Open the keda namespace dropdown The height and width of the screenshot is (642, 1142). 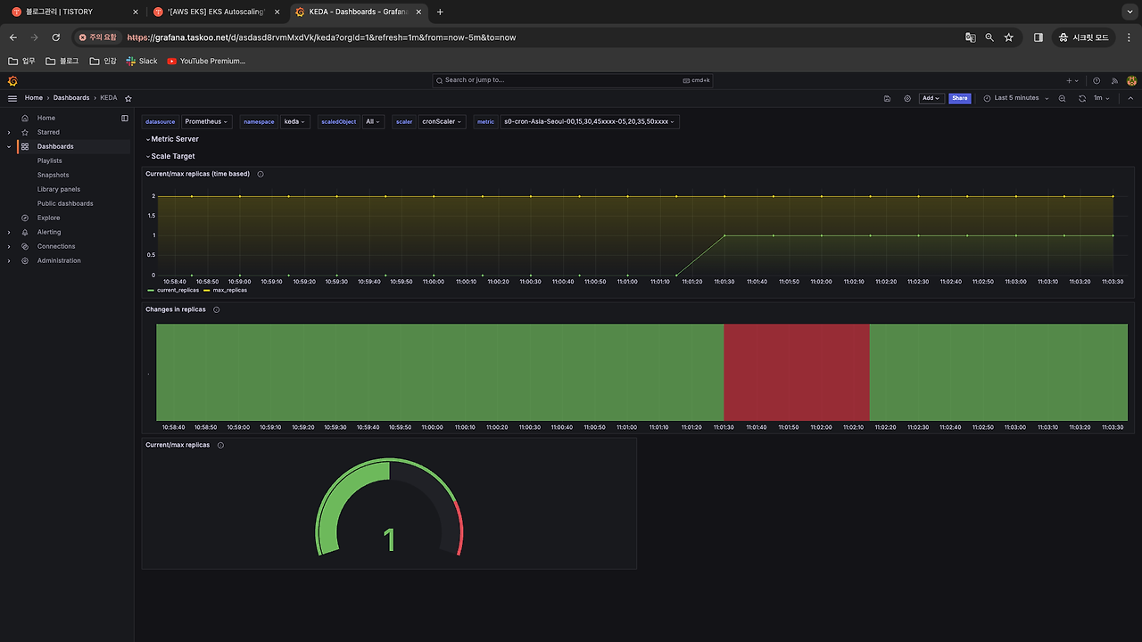click(294, 121)
